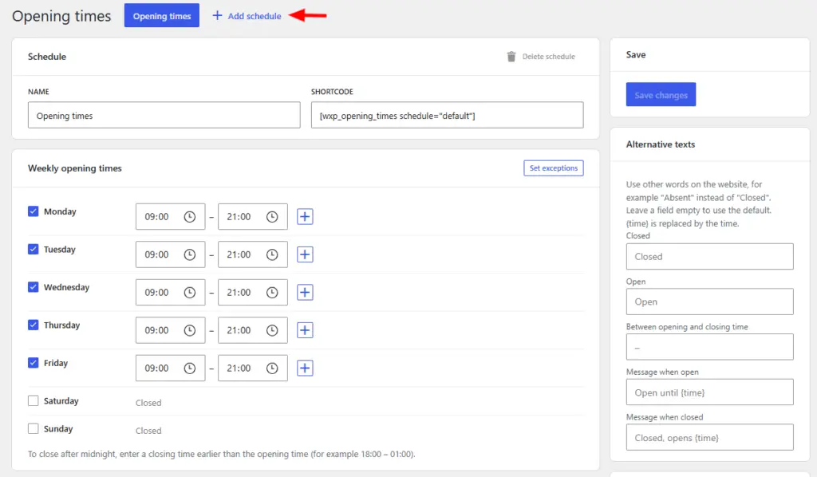Click the plus icon beside Add schedule
The image size is (817, 477).
pos(217,16)
